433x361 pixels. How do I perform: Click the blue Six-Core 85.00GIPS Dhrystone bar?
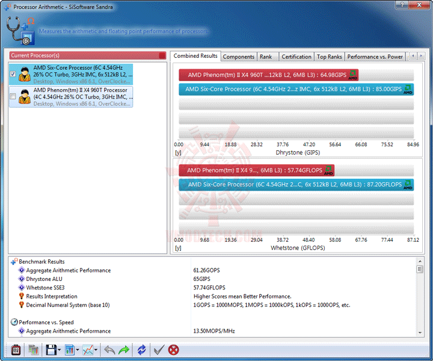click(296, 89)
